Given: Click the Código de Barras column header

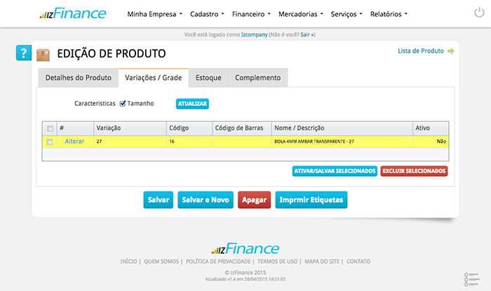Looking at the screenshot, I should pyautogui.click(x=242, y=128).
